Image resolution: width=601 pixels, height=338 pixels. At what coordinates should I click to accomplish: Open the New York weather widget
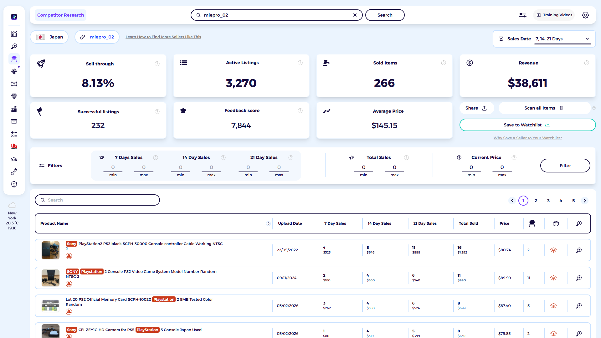point(12,216)
